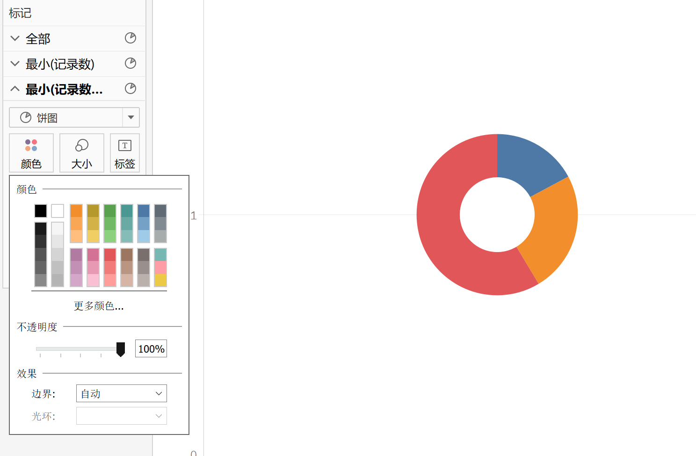
Task: Pick the solid white swatch
Action: click(58, 211)
